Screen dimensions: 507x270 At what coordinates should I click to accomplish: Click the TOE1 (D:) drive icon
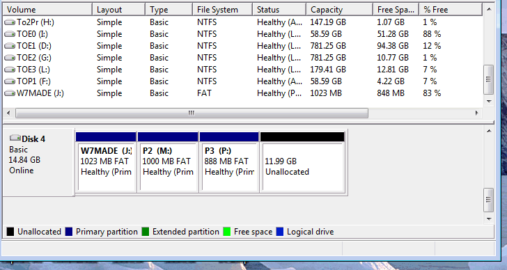click(x=10, y=46)
